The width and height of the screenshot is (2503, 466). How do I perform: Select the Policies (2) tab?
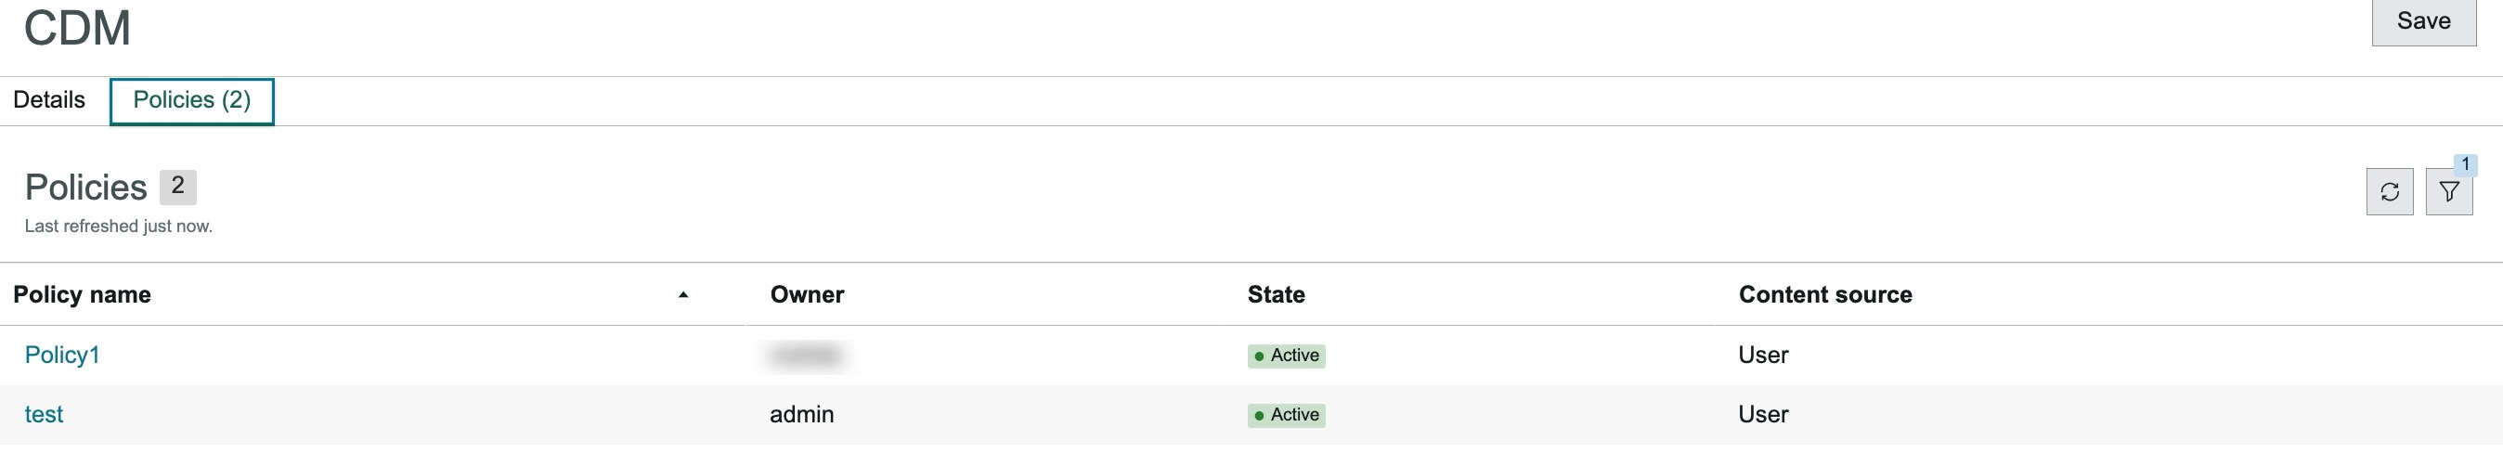pyautogui.click(x=191, y=101)
